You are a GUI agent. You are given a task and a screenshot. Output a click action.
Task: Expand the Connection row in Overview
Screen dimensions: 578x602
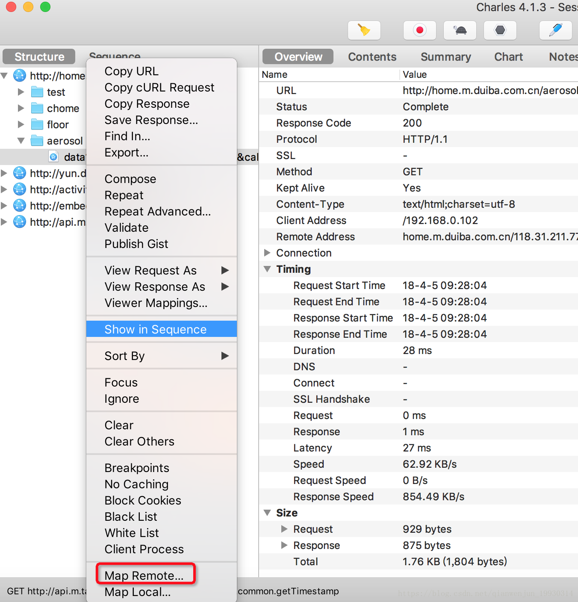coord(267,253)
